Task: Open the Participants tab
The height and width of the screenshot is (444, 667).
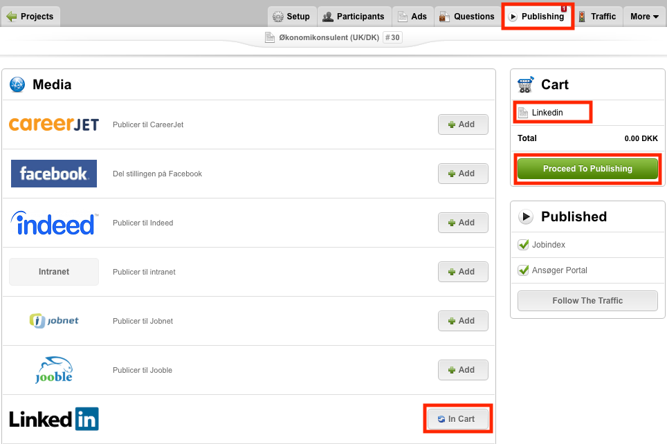Action: pyautogui.click(x=354, y=17)
